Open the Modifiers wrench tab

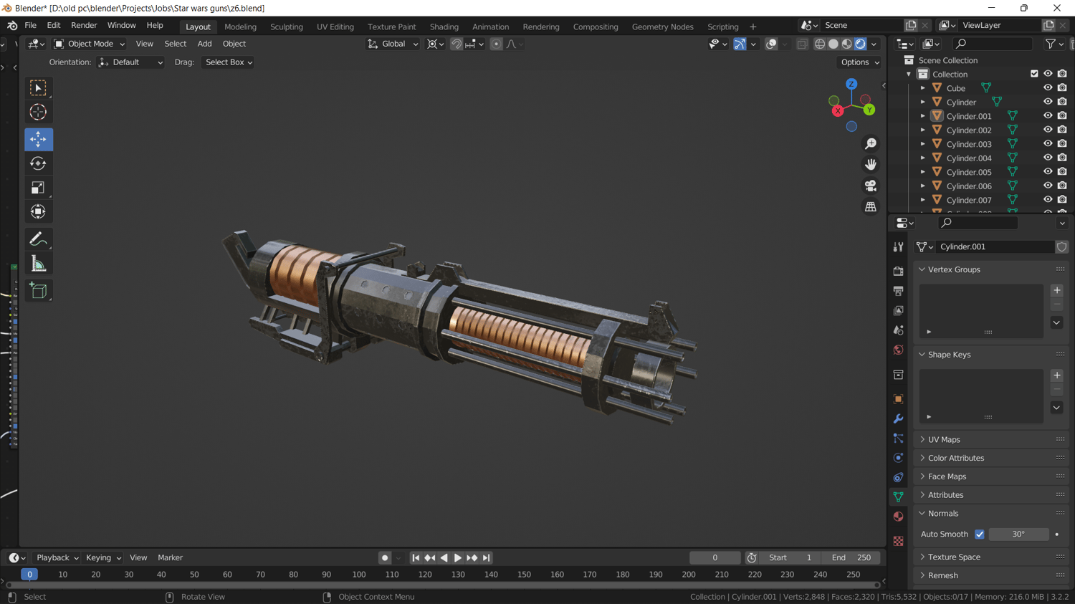coord(898,418)
